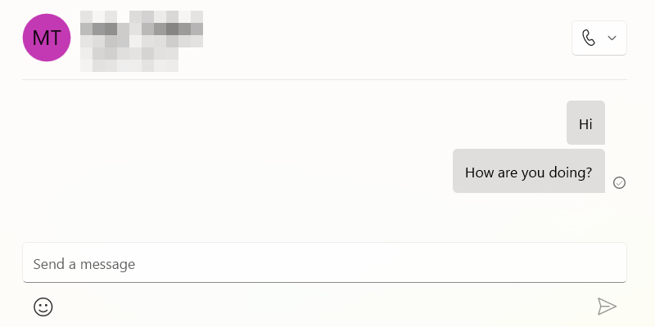Click the "Send a message" placeholder text

(x=84, y=264)
